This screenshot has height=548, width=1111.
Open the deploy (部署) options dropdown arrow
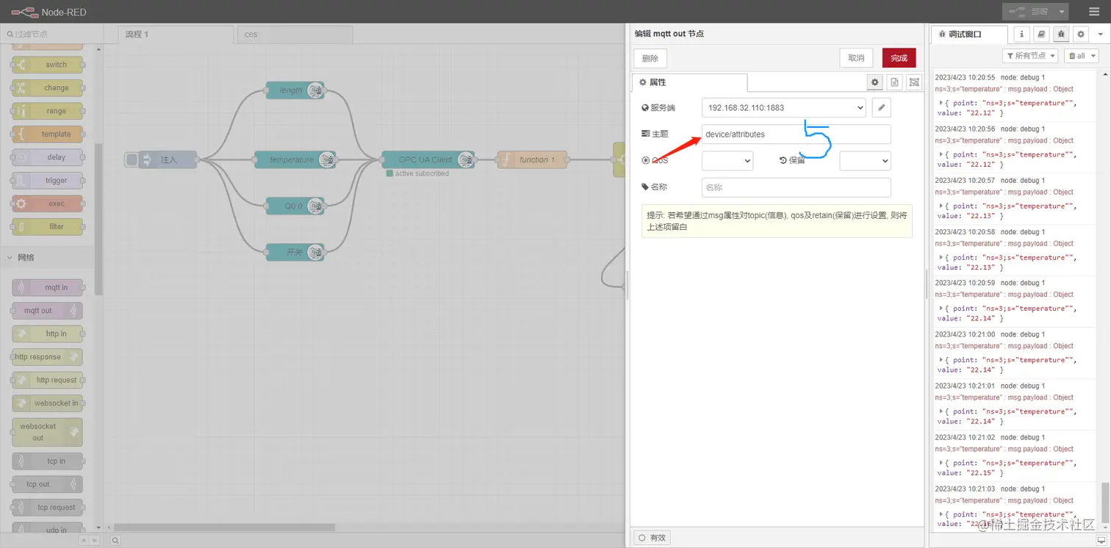[1063, 12]
